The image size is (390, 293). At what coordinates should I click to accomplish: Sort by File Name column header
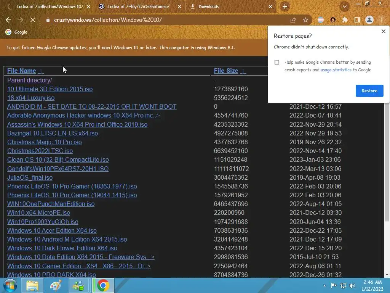click(x=22, y=71)
